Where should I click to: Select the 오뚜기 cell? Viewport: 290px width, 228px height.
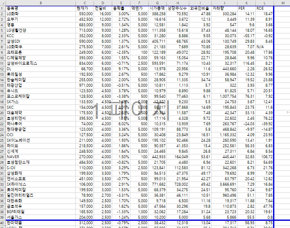41,19
